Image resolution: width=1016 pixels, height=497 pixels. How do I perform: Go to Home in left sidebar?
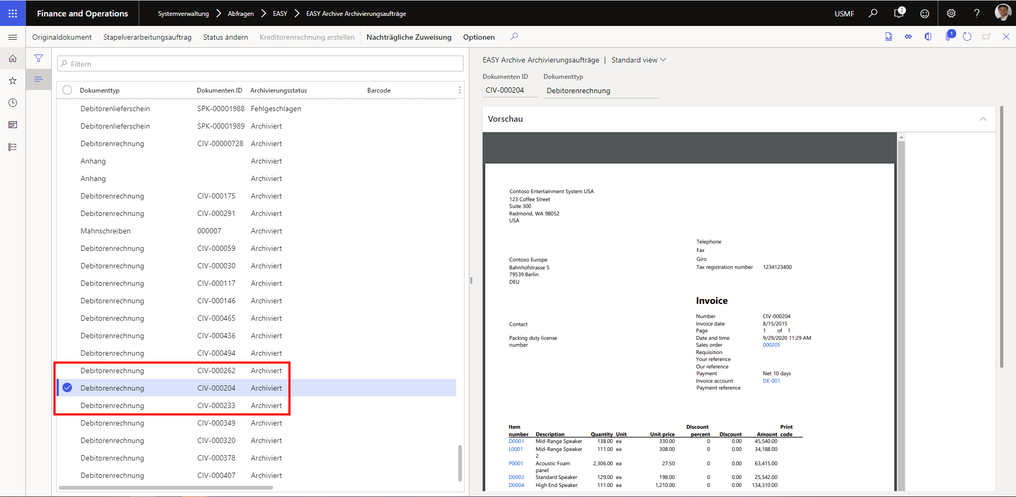tap(13, 59)
